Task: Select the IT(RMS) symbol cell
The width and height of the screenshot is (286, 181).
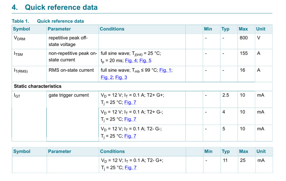Action: tap(21, 71)
